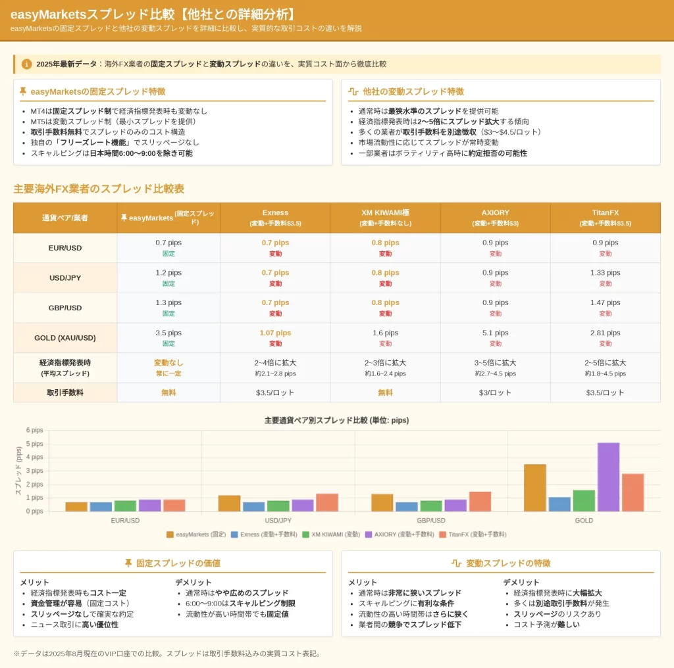Click the green XM KIWAMI bar in the EUR/USD group
This screenshot has height=668, width=674.
[x=125, y=506]
